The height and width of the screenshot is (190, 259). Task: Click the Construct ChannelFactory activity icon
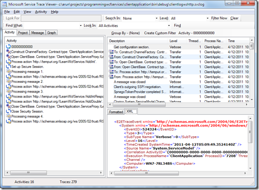click(8, 51)
